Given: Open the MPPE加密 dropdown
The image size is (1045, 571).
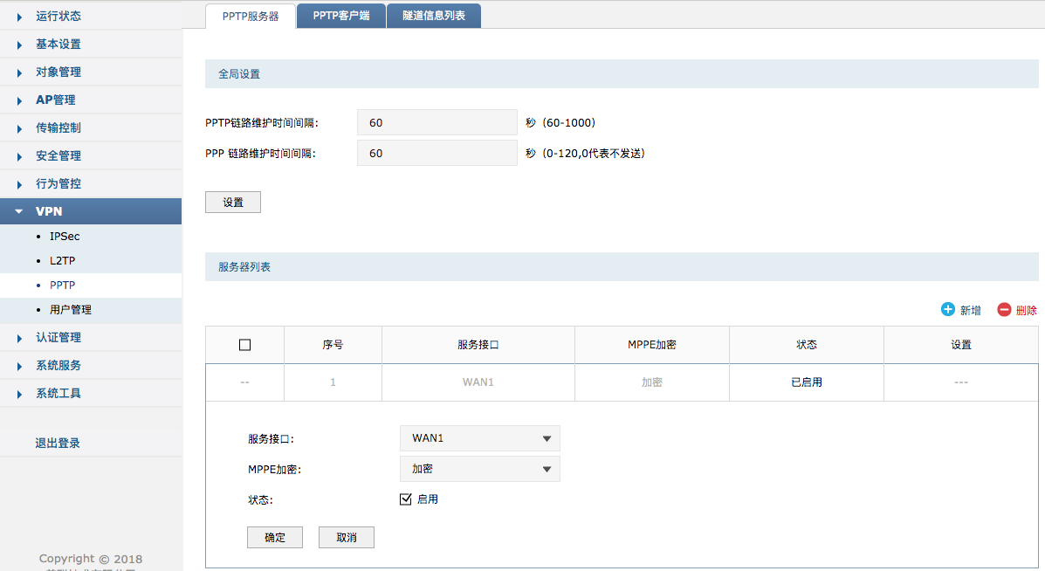Looking at the screenshot, I should click(x=479, y=469).
